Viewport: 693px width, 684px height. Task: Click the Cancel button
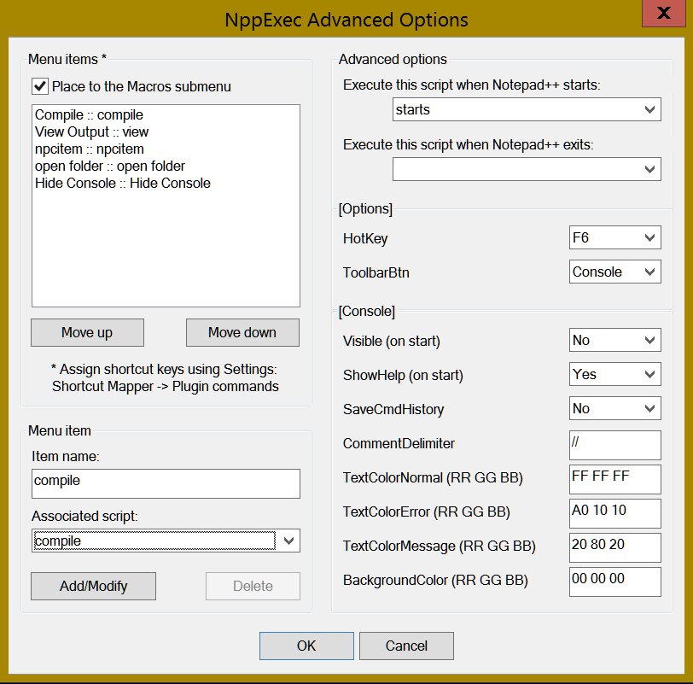(406, 646)
